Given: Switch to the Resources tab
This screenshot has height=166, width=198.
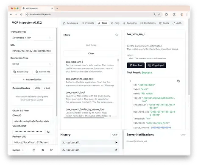Looking at the screenshot, I should [x=70, y=23].
